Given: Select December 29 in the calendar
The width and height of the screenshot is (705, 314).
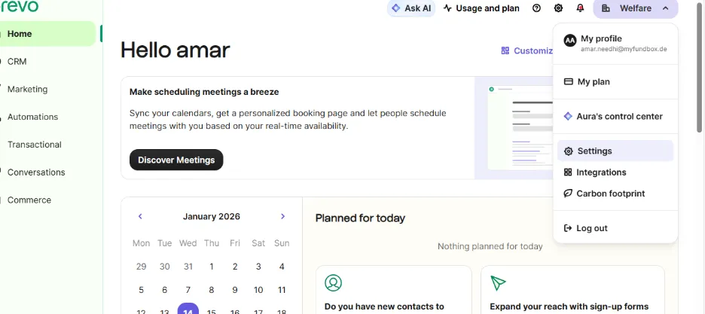Looking at the screenshot, I should (141, 267).
